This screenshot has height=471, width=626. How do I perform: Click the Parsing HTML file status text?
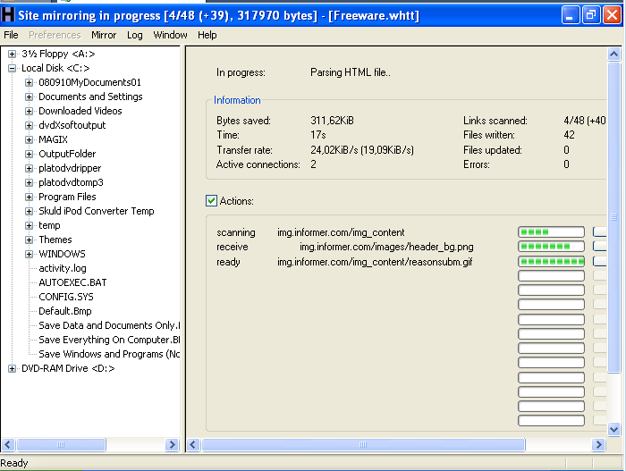pos(351,72)
